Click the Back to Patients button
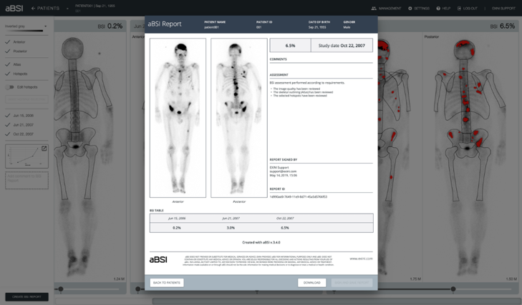The height and width of the screenshot is (305, 522). click(167, 283)
